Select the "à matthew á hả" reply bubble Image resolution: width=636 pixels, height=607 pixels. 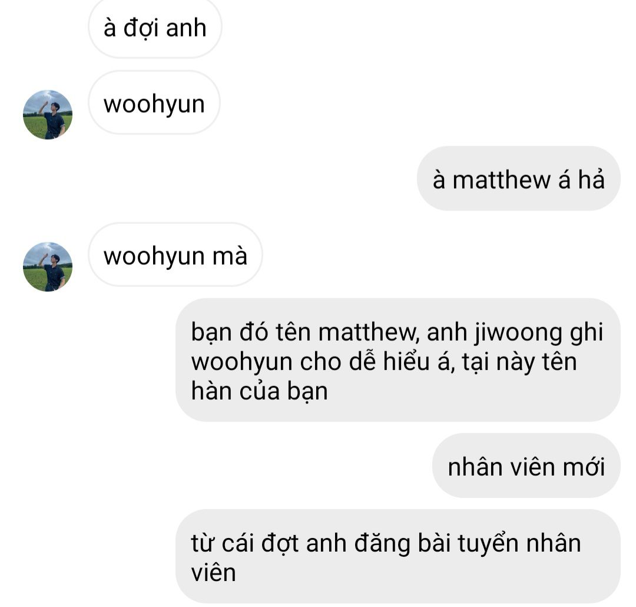coord(518,179)
